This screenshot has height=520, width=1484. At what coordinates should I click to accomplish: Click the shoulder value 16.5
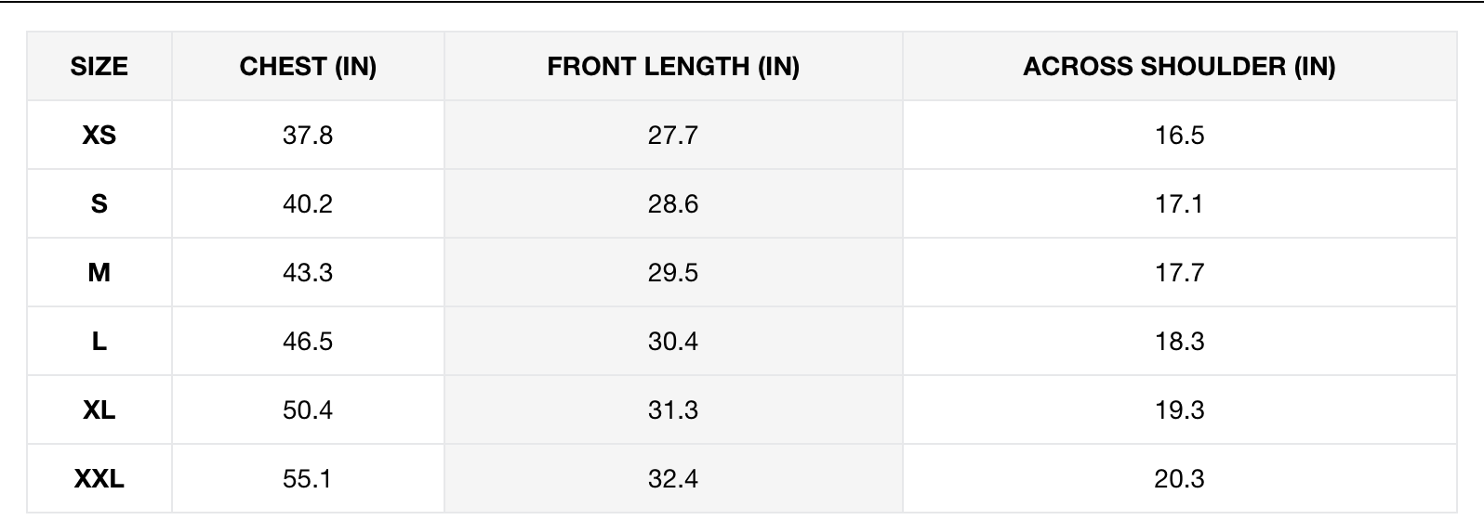[1180, 136]
